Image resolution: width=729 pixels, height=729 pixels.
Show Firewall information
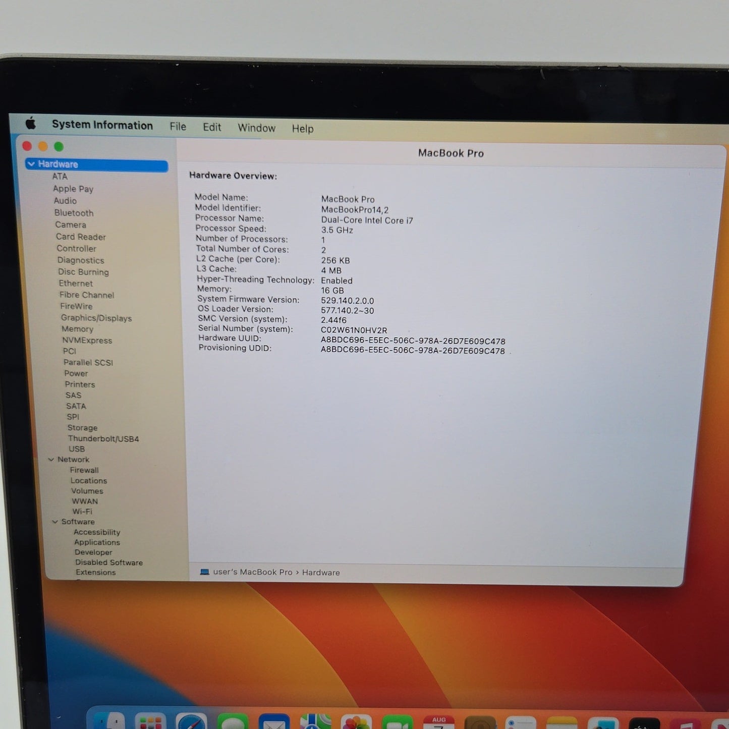[x=84, y=470]
